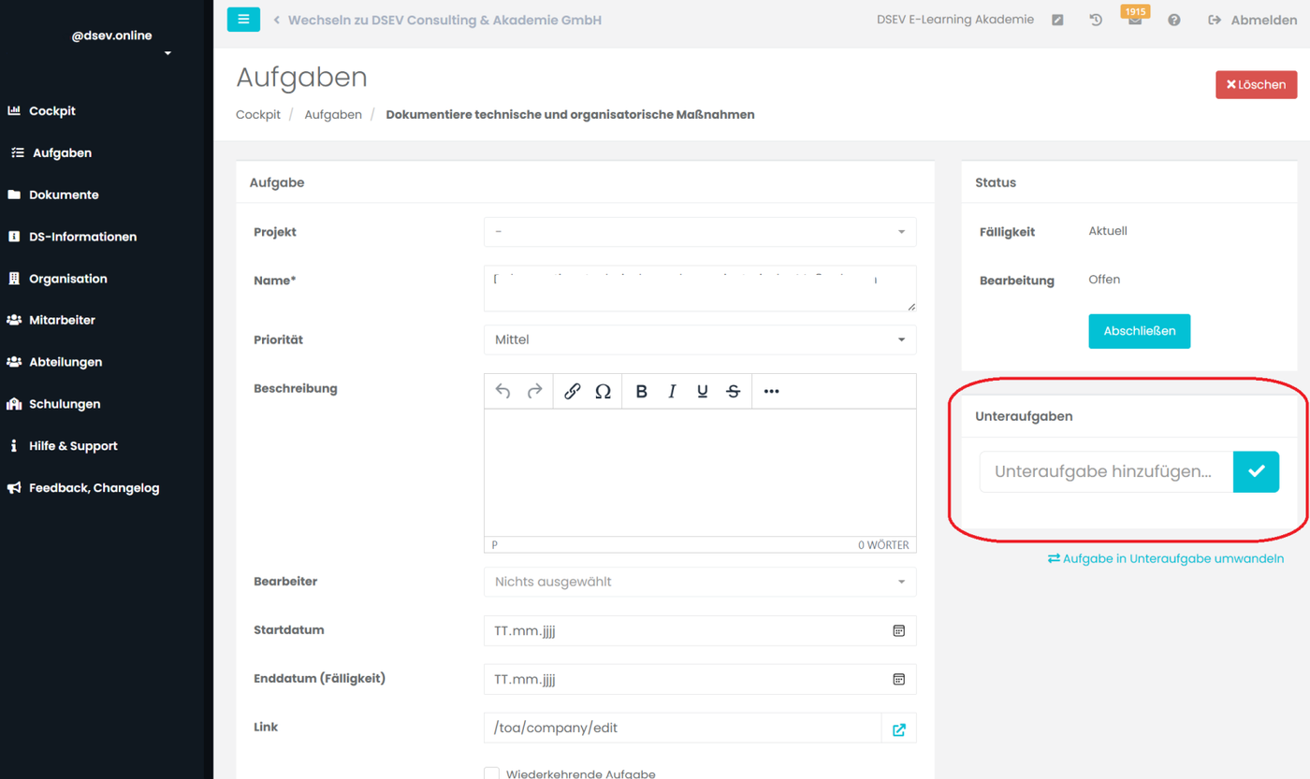1310x779 pixels.
Task: Open Dokumente in the sidebar
Action: (x=64, y=195)
